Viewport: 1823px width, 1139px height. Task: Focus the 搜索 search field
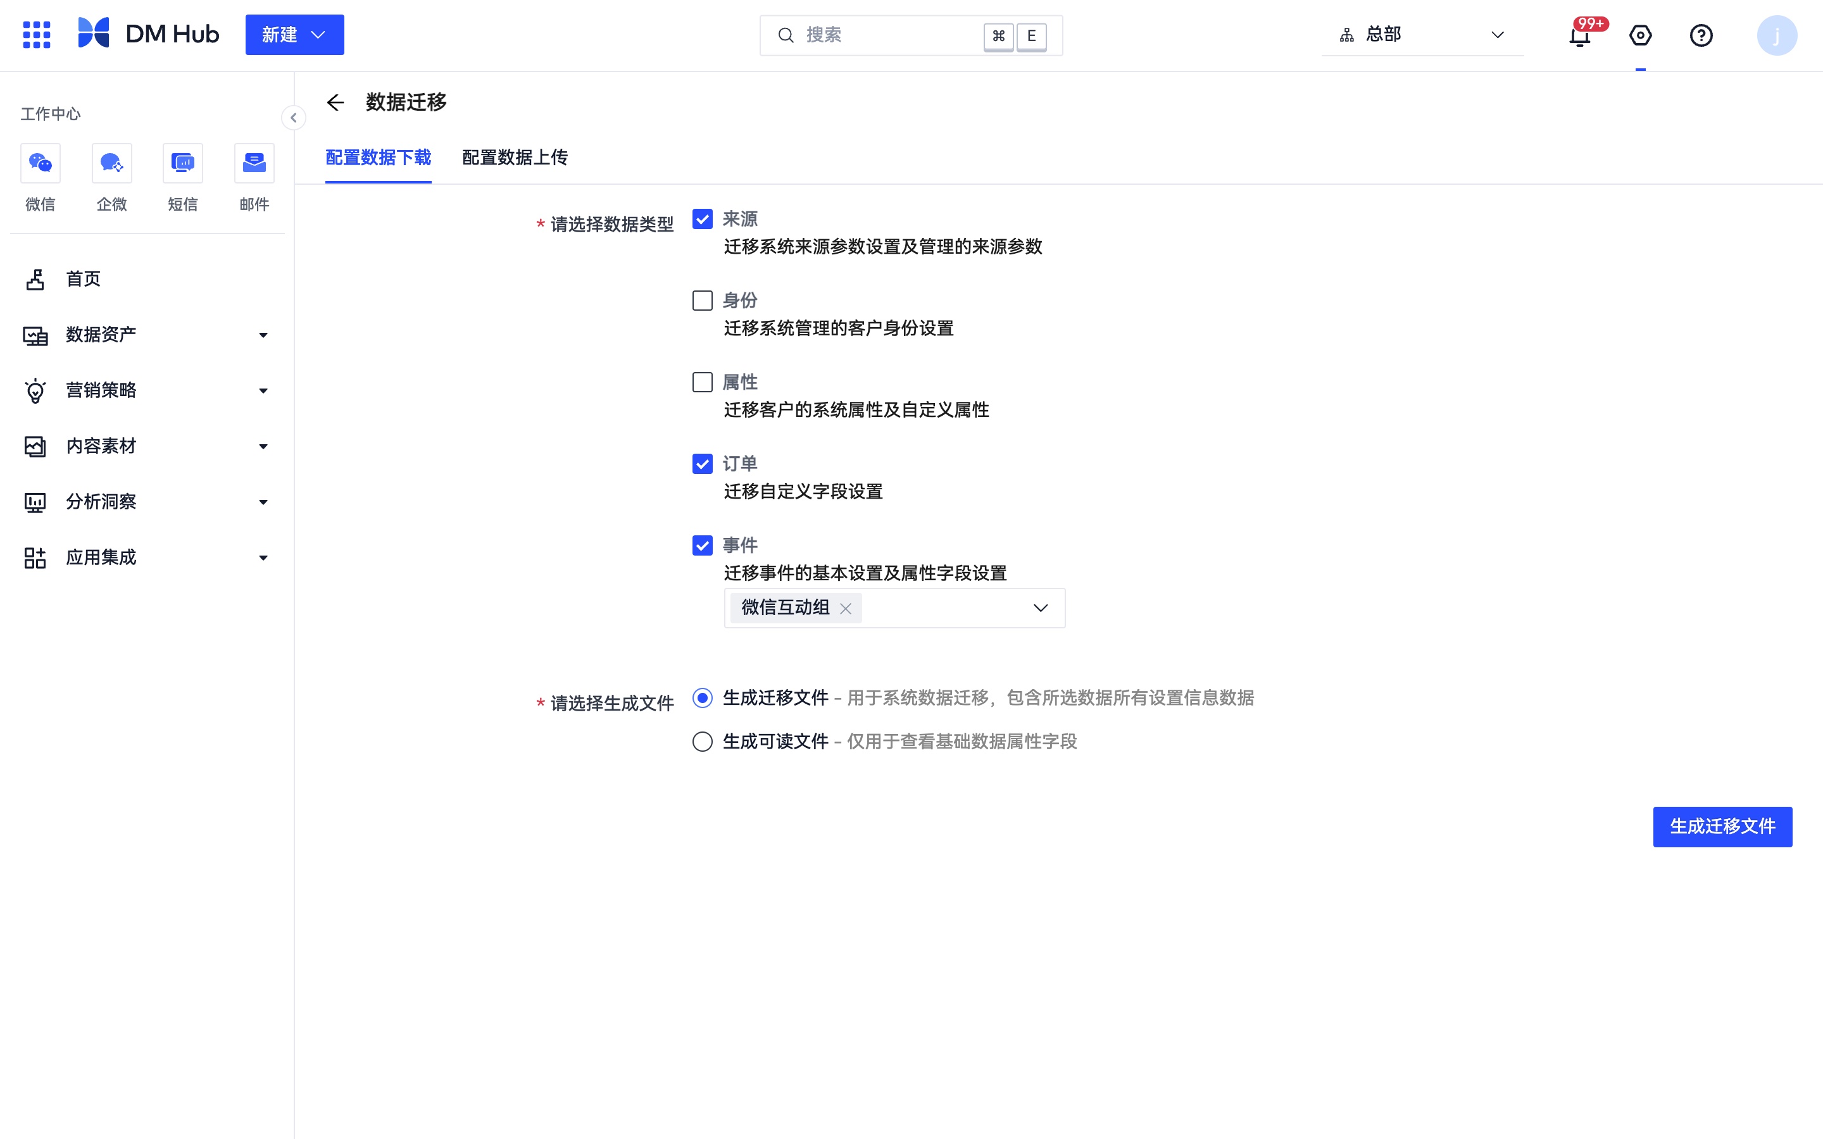911,35
